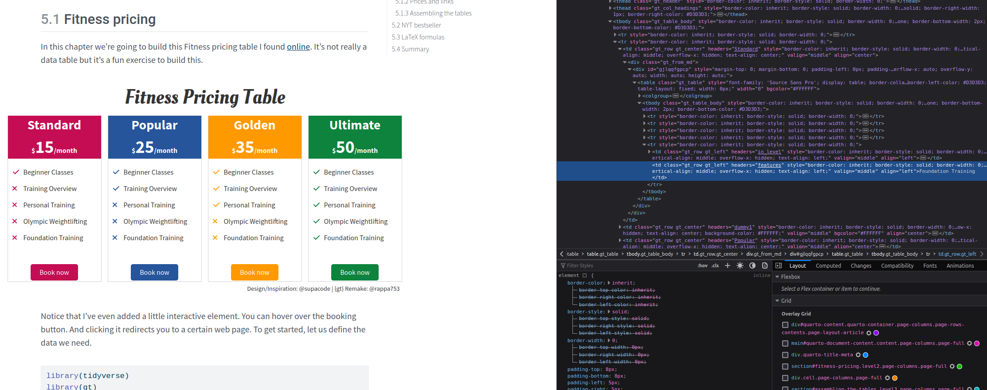The width and height of the screenshot is (987, 390).
Task: Click ellipsis badge in colgroup node
Action: [x=676, y=96]
